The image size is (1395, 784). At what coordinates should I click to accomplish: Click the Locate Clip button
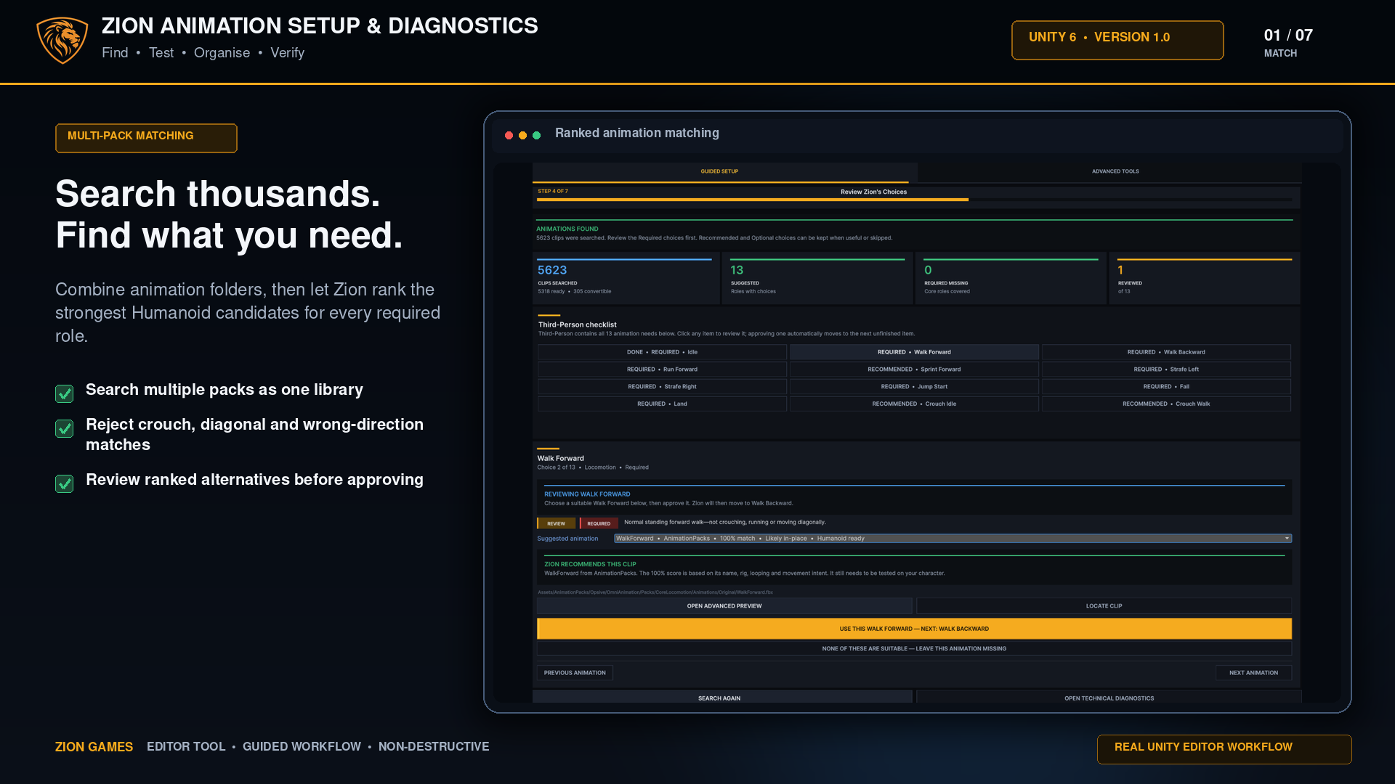click(x=1104, y=606)
